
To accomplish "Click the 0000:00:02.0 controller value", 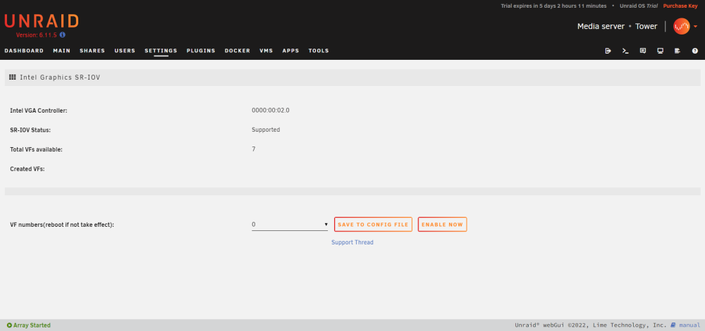I will click(270, 110).
